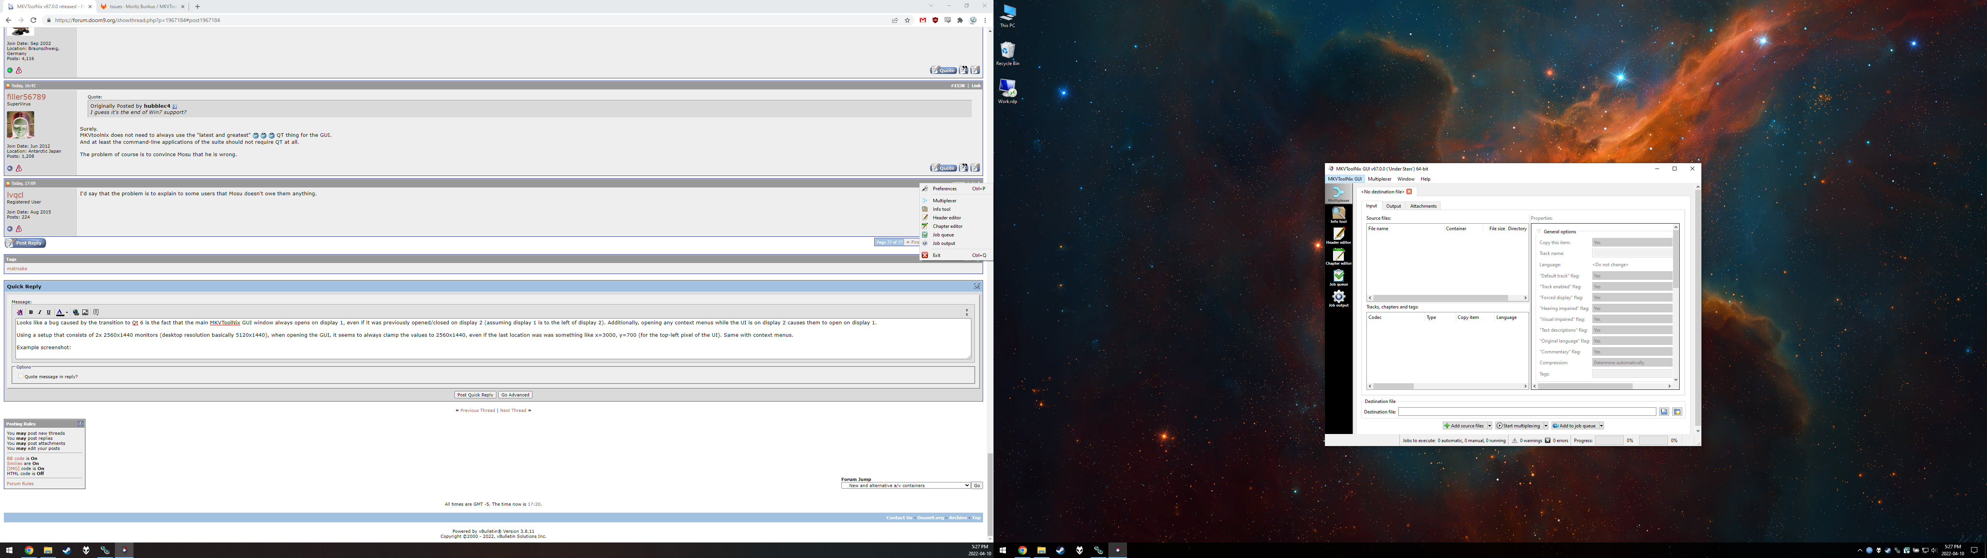Image resolution: width=1987 pixels, height=558 pixels.
Task: Click the Insert Image icon in editor
Action: [86, 312]
